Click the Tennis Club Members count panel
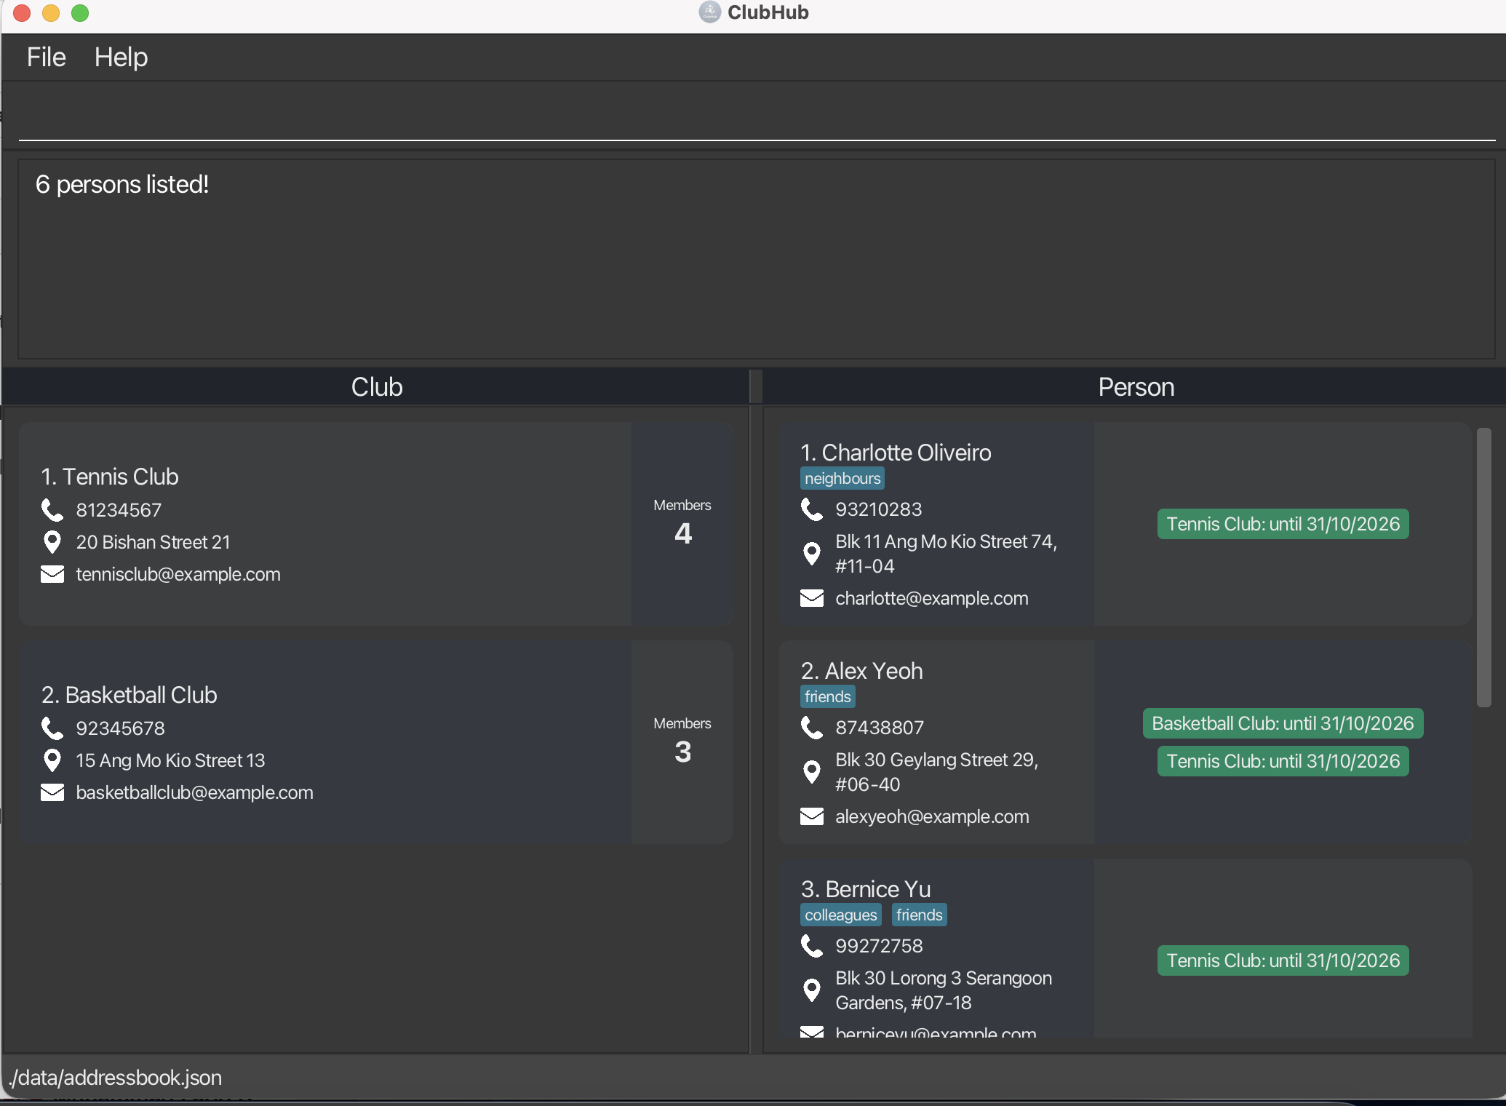The width and height of the screenshot is (1506, 1106). click(682, 524)
